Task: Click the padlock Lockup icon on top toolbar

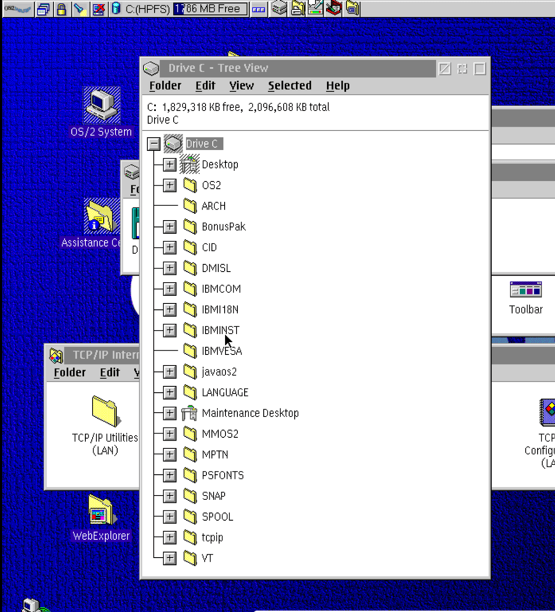Action: 62,8
